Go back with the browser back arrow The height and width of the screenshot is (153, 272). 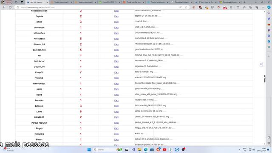[x=4, y=7]
